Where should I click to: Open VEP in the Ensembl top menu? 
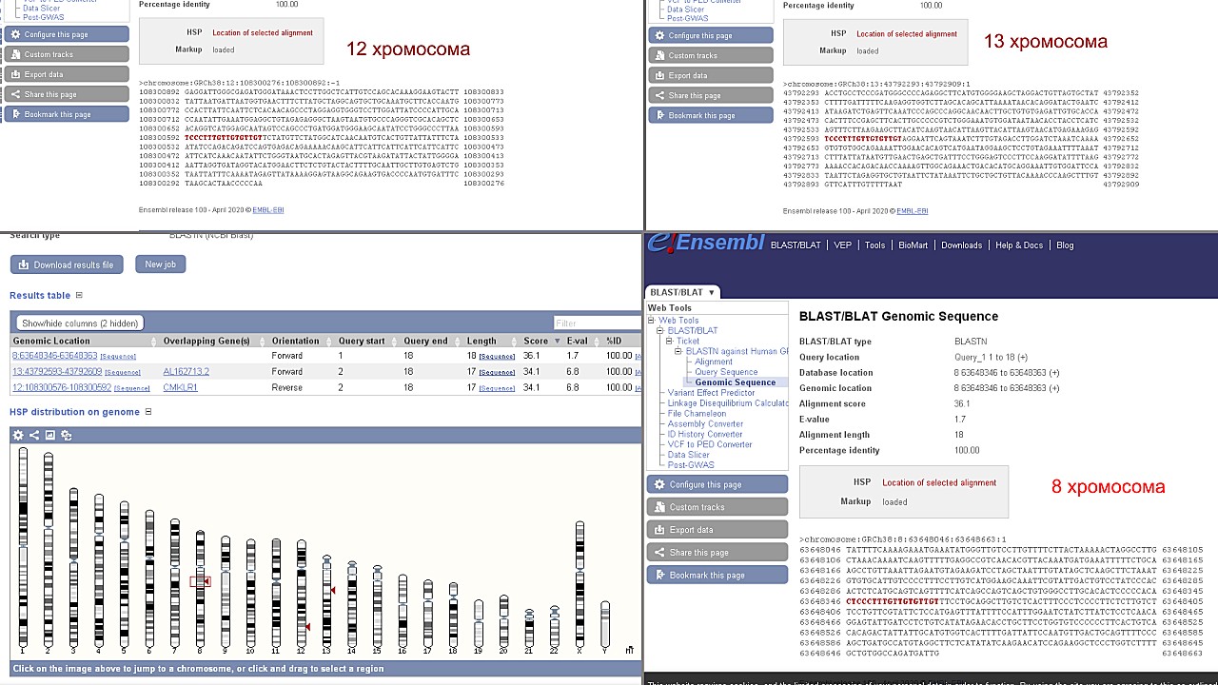coord(843,245)
